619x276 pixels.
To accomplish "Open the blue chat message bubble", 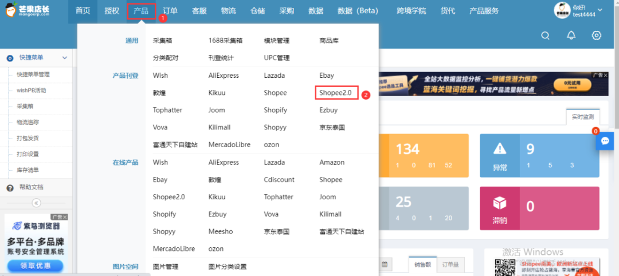I will tap(605, 140).
